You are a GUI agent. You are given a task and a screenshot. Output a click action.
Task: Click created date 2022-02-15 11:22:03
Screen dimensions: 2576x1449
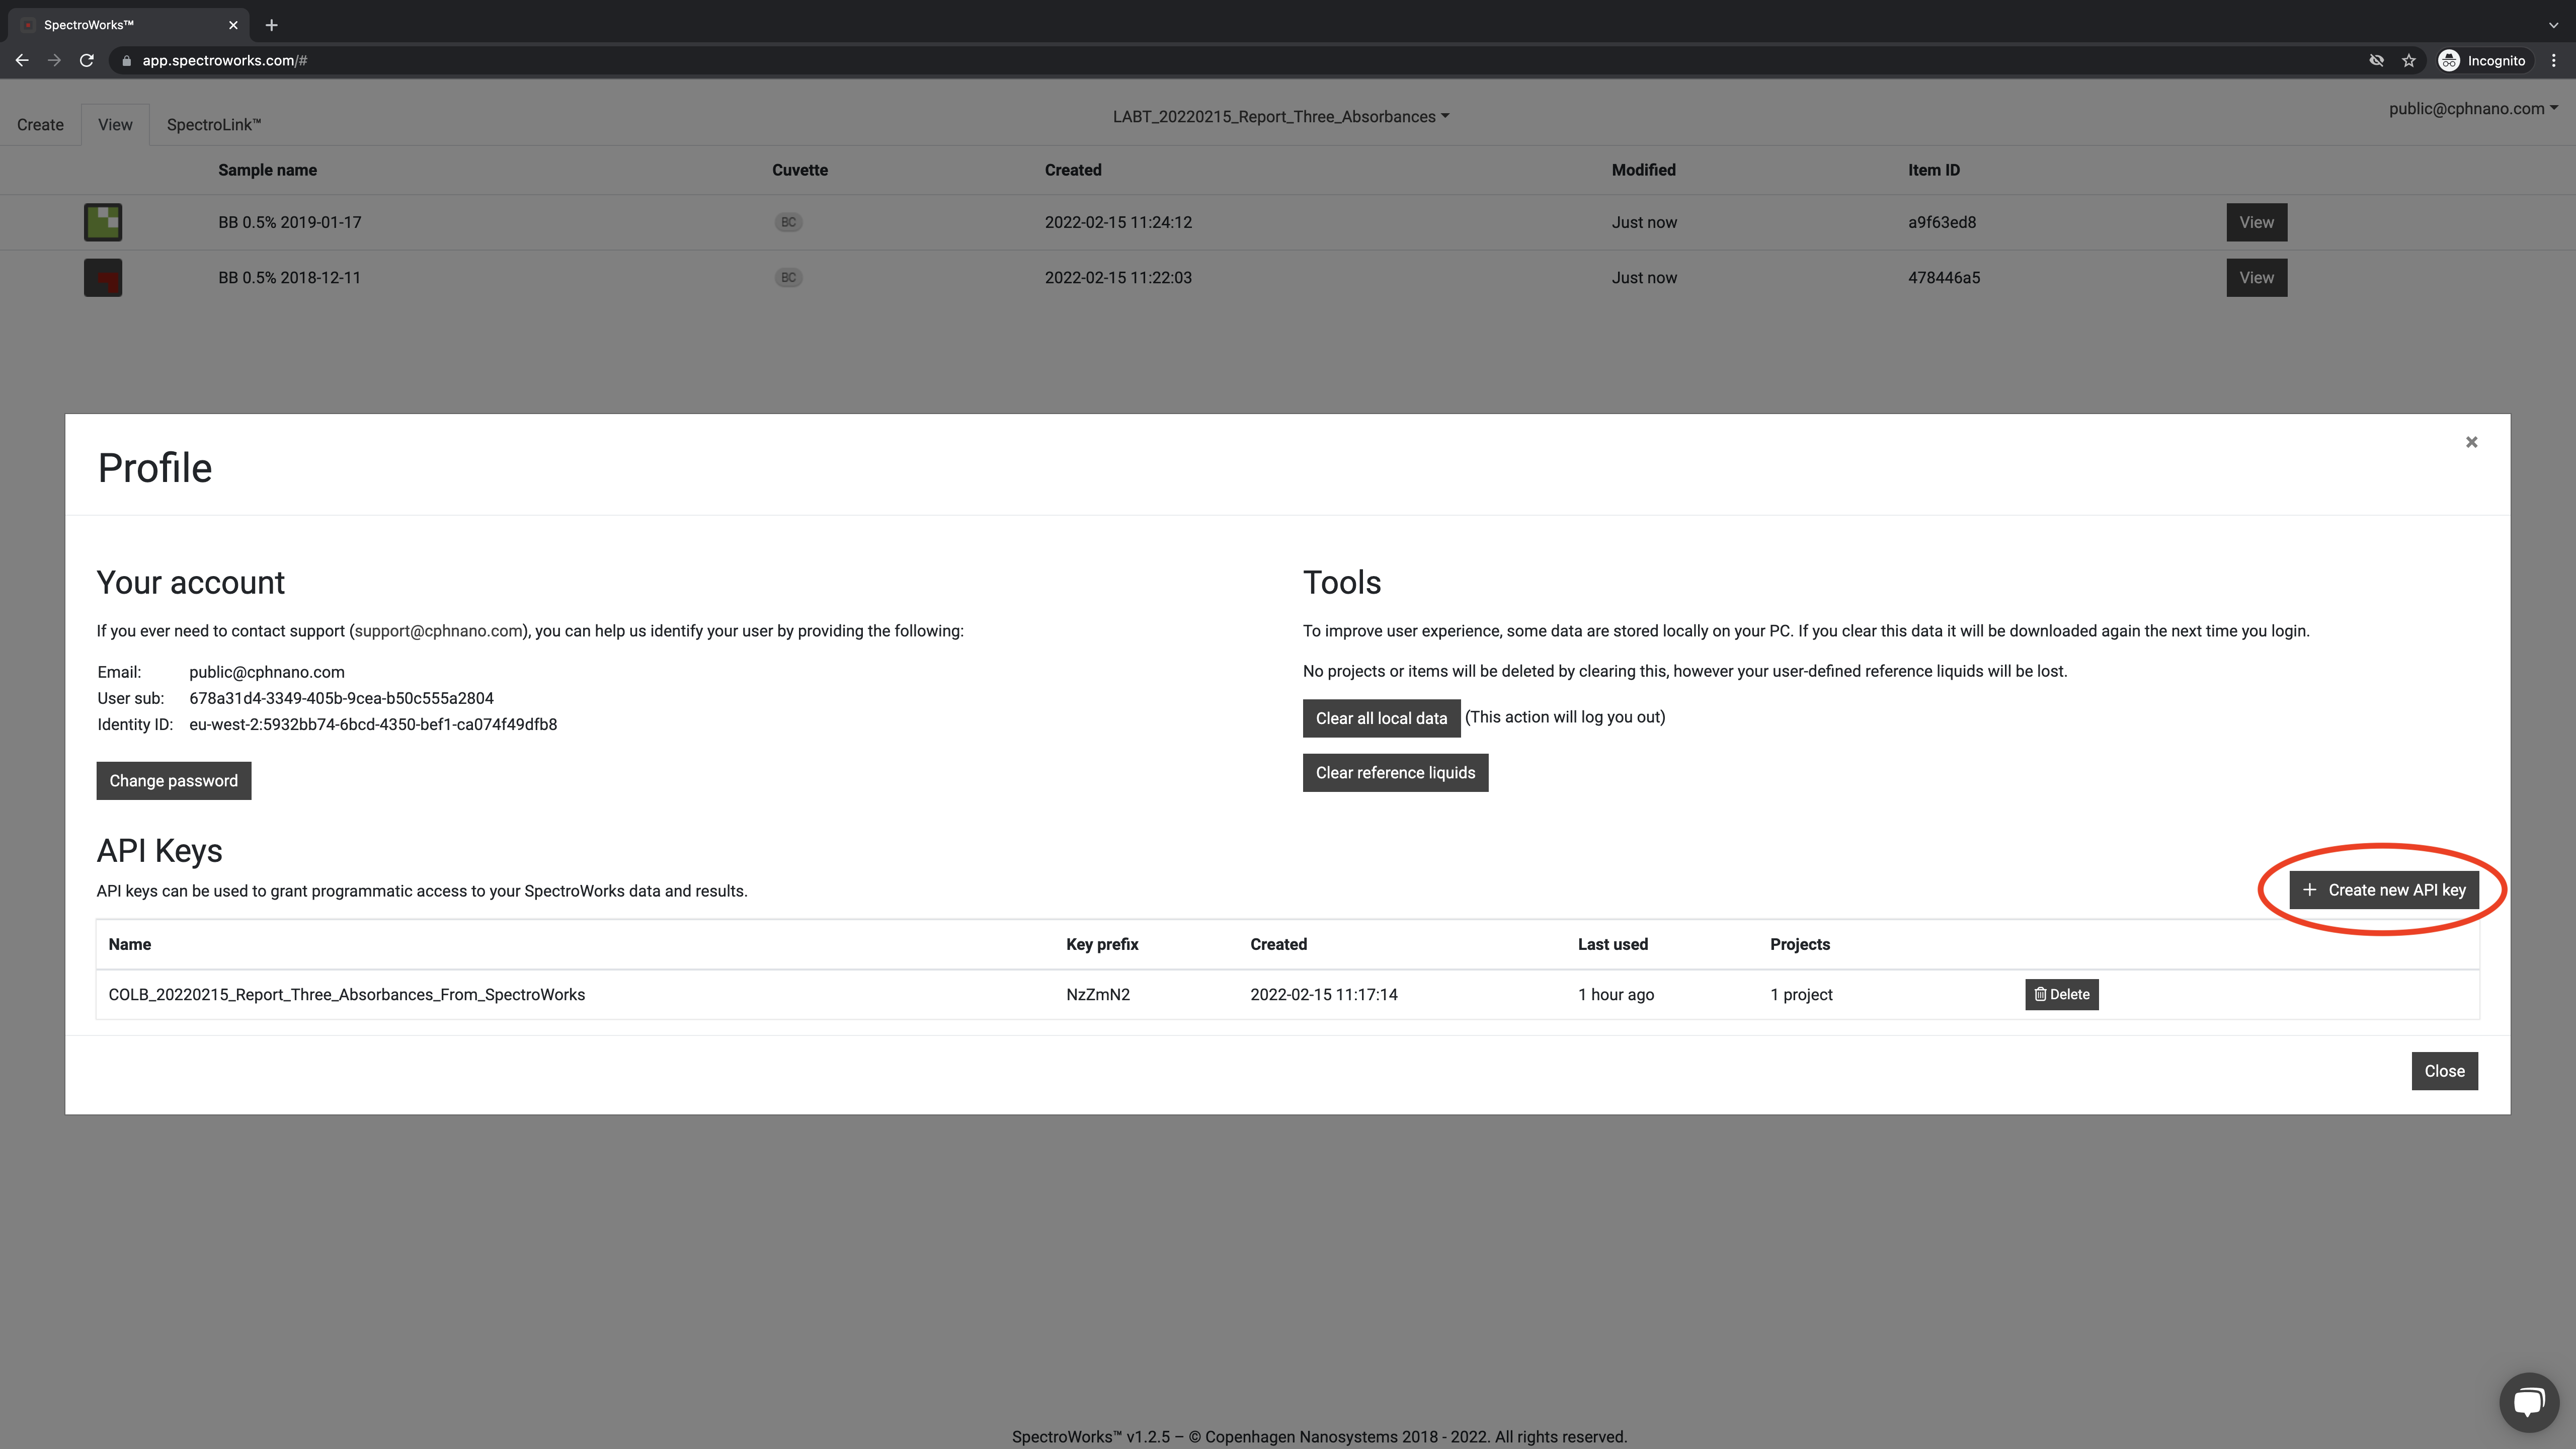click(1118, 278)
